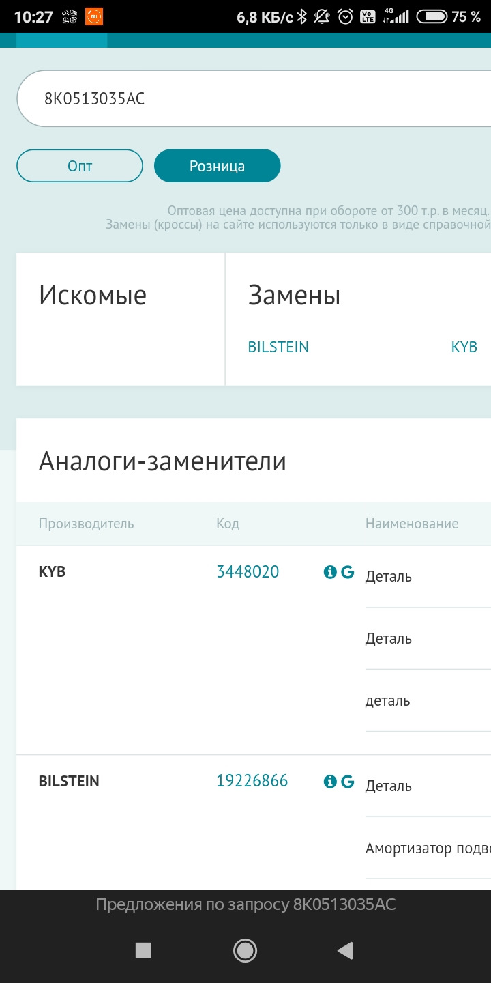Switch pricing to Опт
This screenshot has width=491, height=983.
coord(80,166)
